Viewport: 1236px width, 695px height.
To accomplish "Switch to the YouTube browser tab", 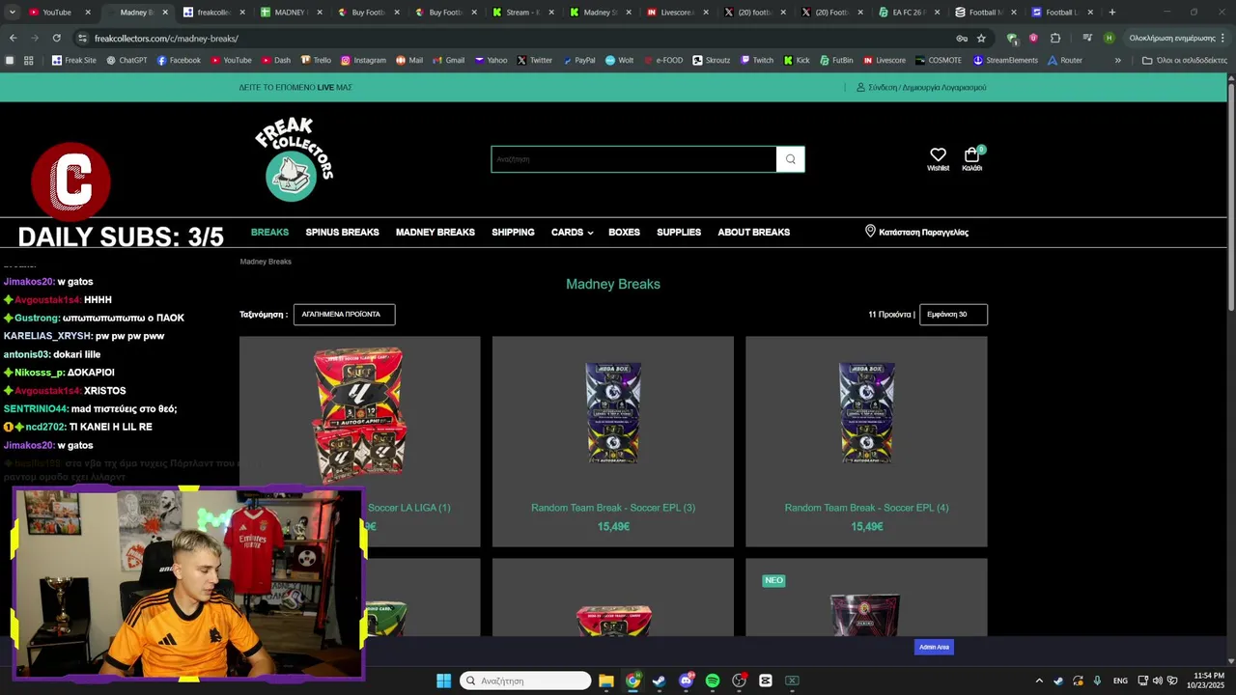I will pos(56,13).
